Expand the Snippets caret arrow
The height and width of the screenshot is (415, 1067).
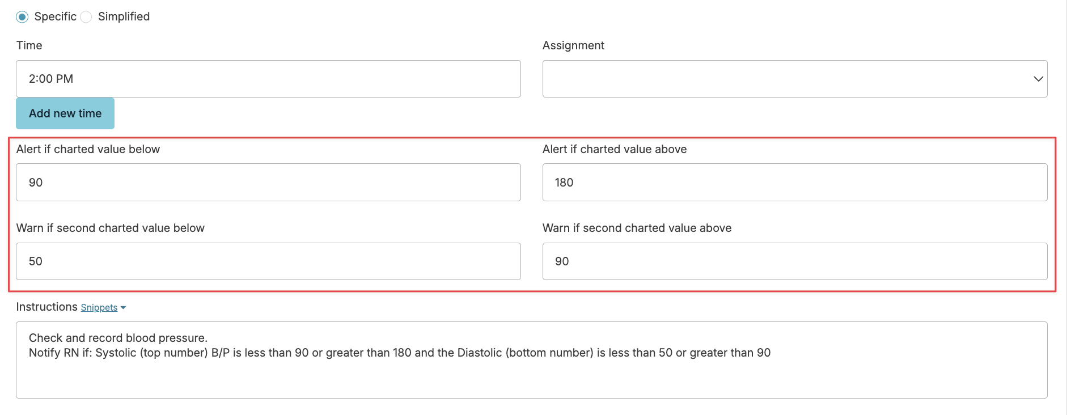tap(124, 308)
